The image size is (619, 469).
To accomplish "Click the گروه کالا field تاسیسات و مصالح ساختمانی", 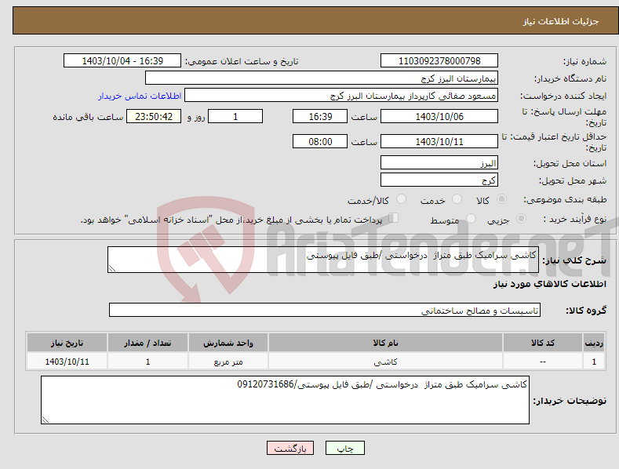I will [325, 310].
